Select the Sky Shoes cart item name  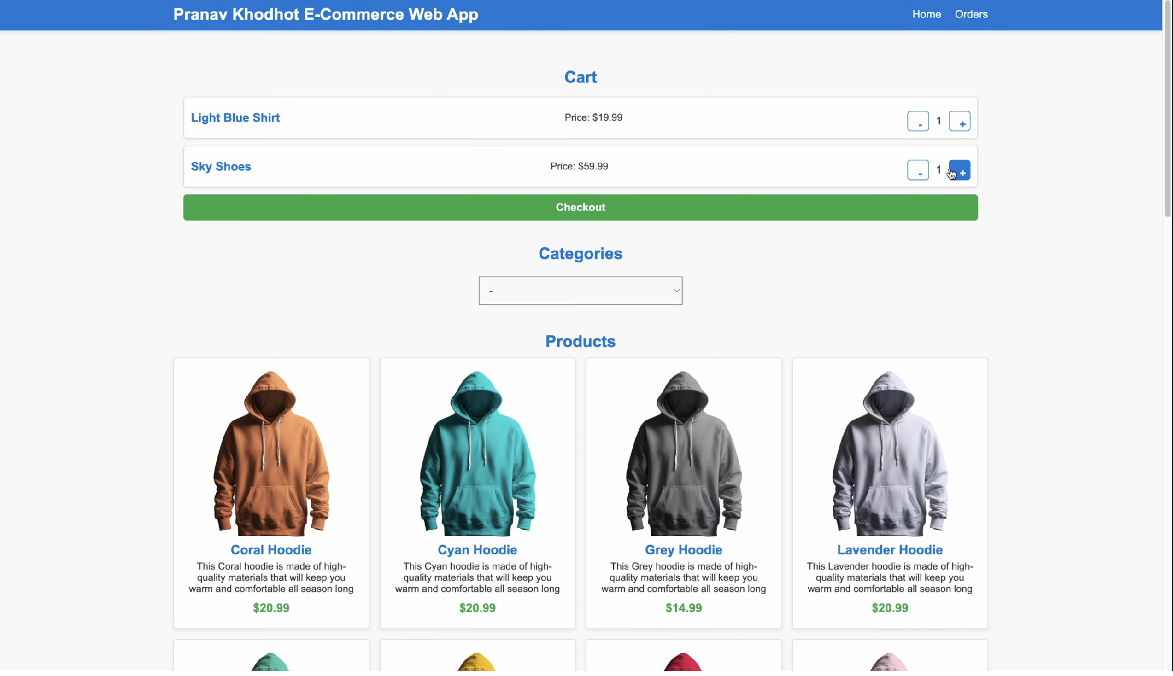[x=221, y=167]
